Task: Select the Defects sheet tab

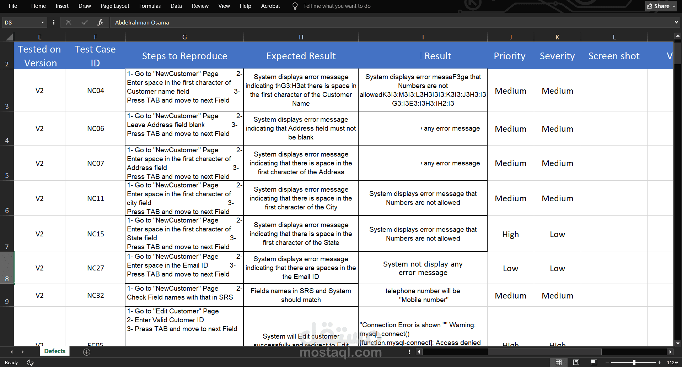Action: pos(55,351)
